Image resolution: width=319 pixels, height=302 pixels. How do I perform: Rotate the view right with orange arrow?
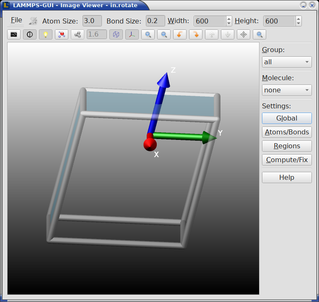[196, 34]
